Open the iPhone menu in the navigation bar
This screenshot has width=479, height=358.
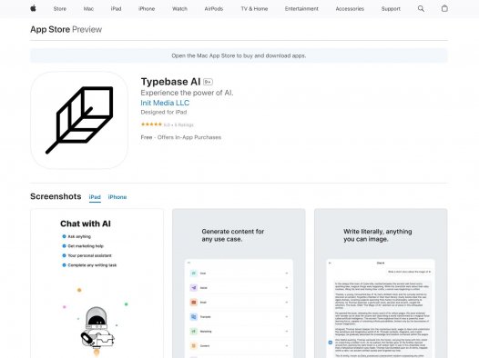(x=147, y=9)
